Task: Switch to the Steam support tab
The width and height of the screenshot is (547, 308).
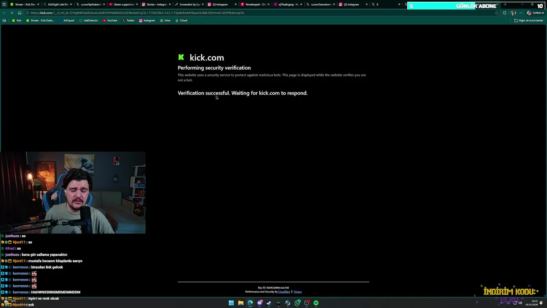Action: (x=123, y=4)
